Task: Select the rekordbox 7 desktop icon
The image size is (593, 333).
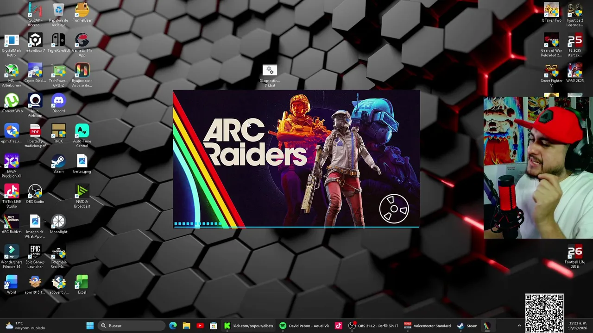Action: pos(35,43)
